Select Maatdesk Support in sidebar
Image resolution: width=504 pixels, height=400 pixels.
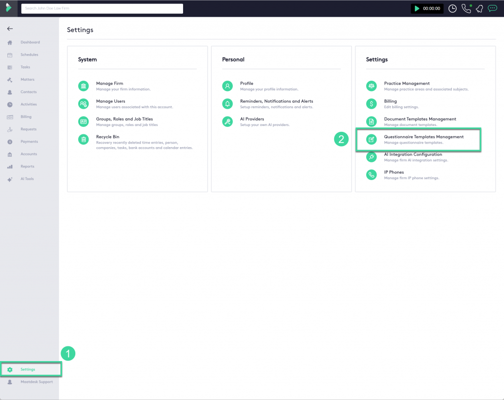coord(36,382)
